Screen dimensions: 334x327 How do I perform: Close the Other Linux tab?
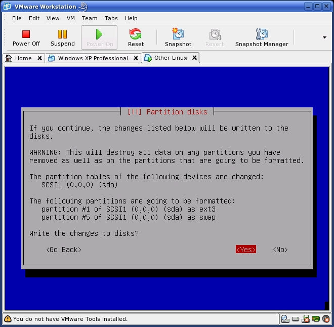194,58
